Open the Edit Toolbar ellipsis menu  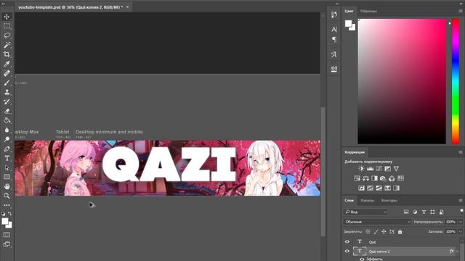7,205
